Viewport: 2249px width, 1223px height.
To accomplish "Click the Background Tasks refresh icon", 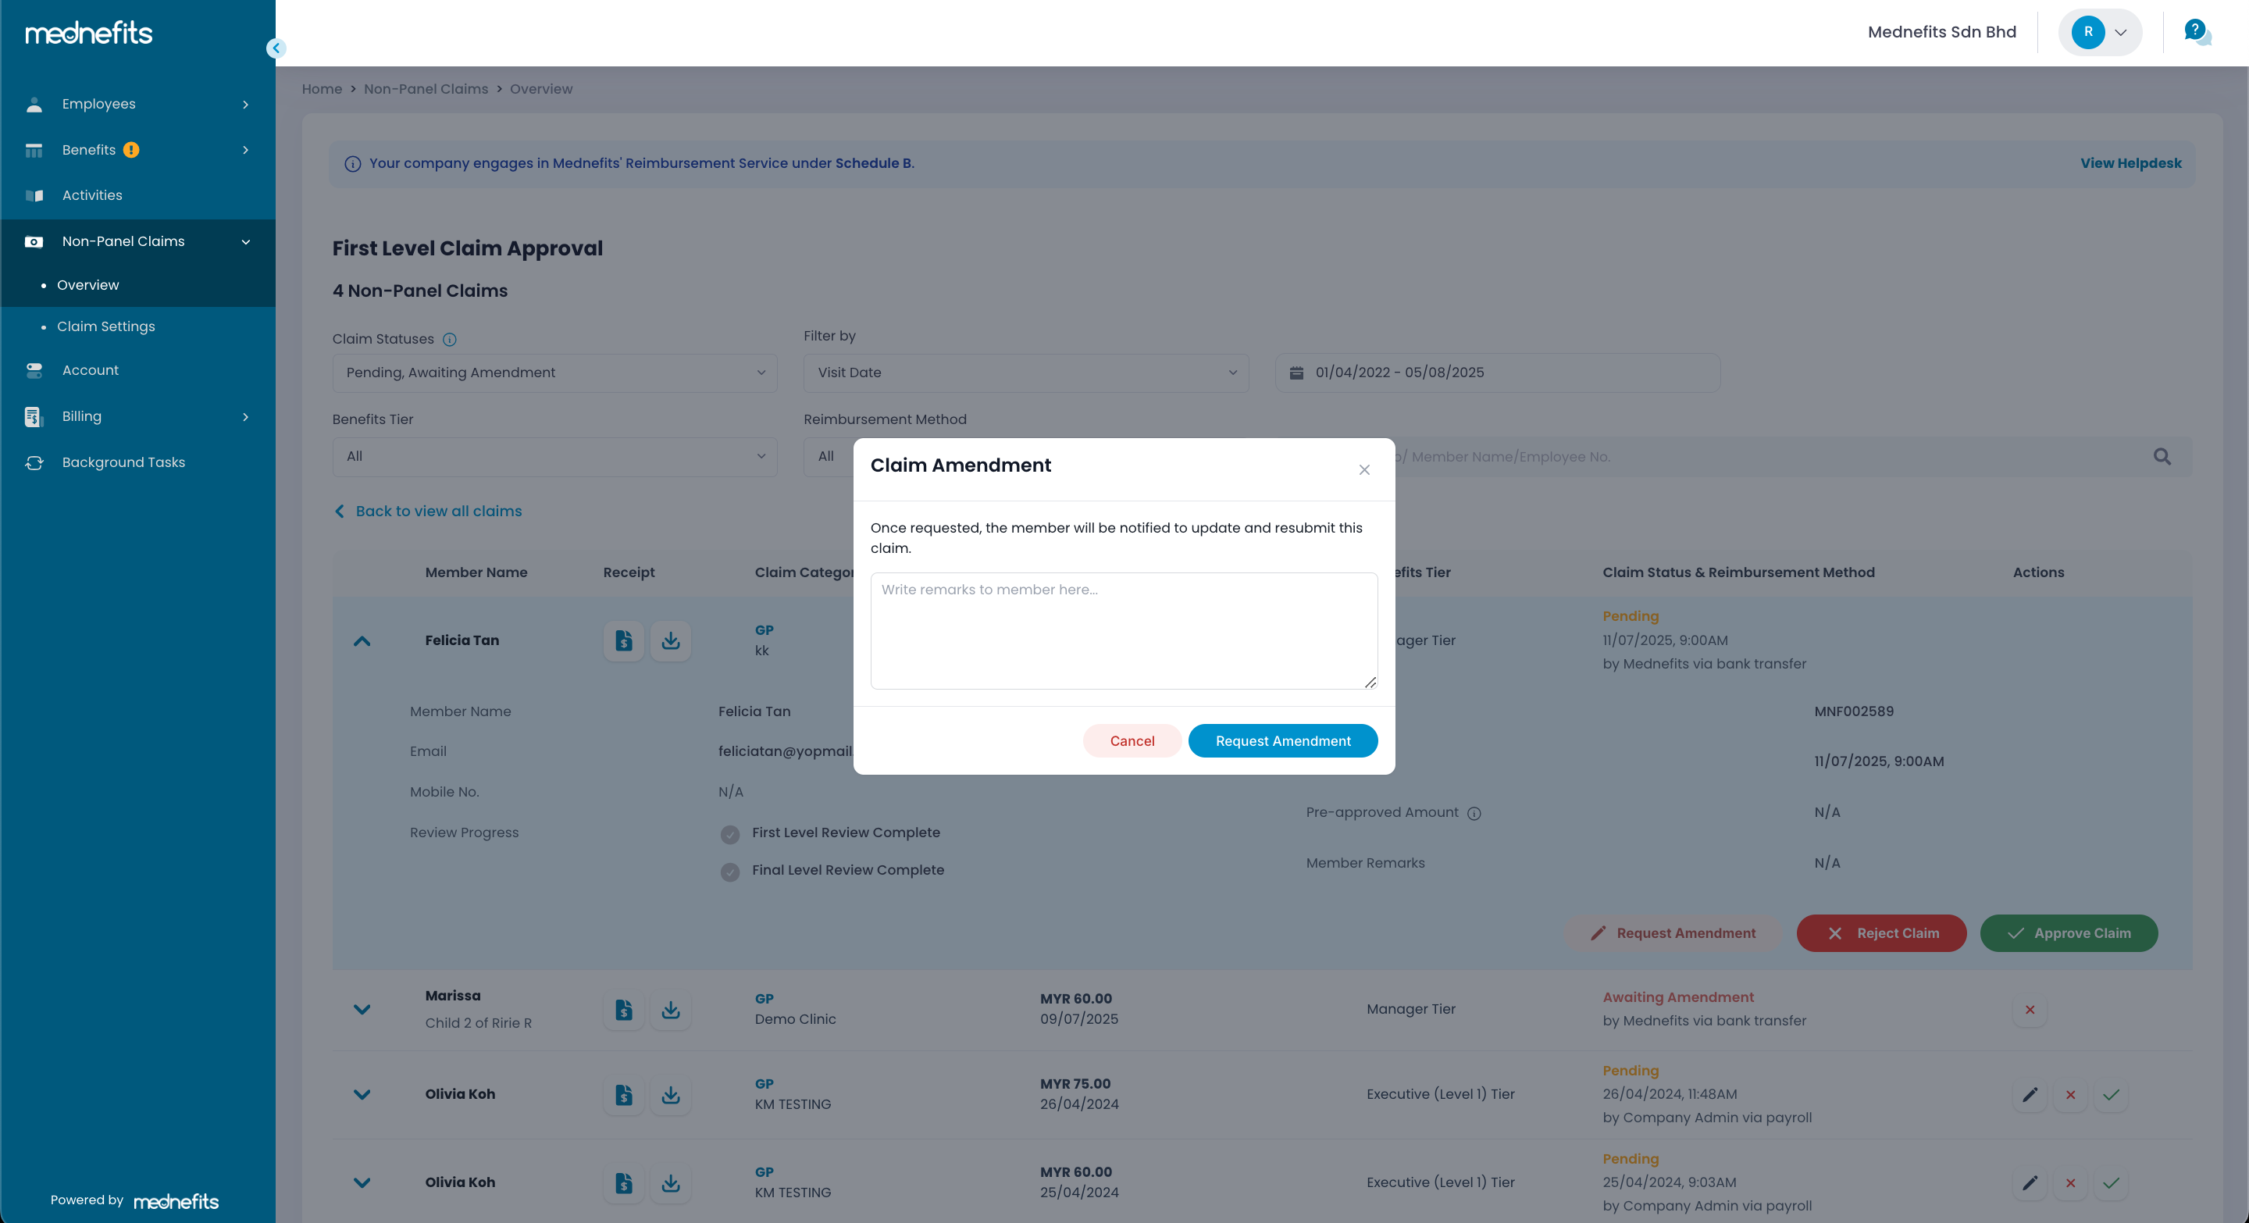I will click(34, 462).
